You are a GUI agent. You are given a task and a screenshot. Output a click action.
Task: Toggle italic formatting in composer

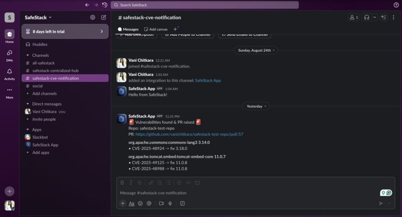click(x=131, y=183)
